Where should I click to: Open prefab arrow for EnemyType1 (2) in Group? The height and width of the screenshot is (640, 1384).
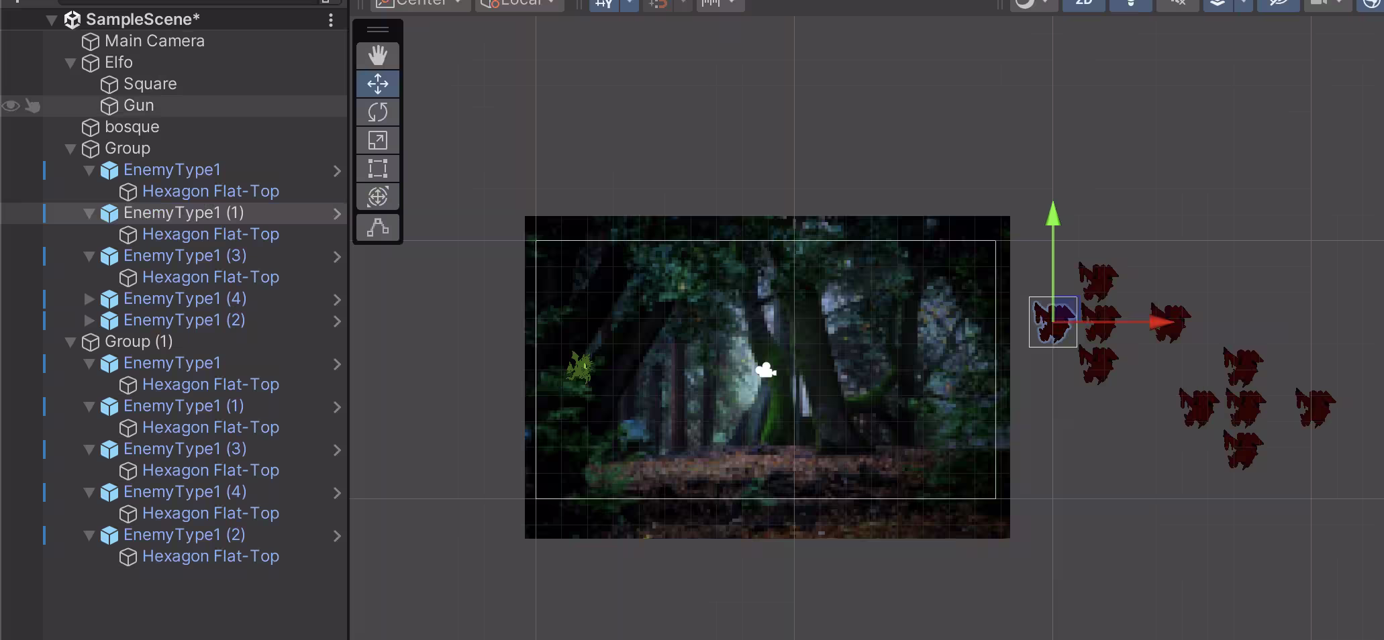(x=337, y=321)
